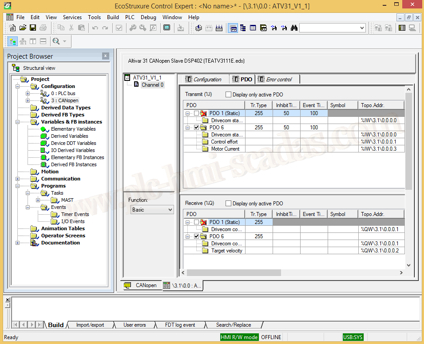Expand the Communication tree node
This screenshot has height=344, width=424.
pos(18,179)
